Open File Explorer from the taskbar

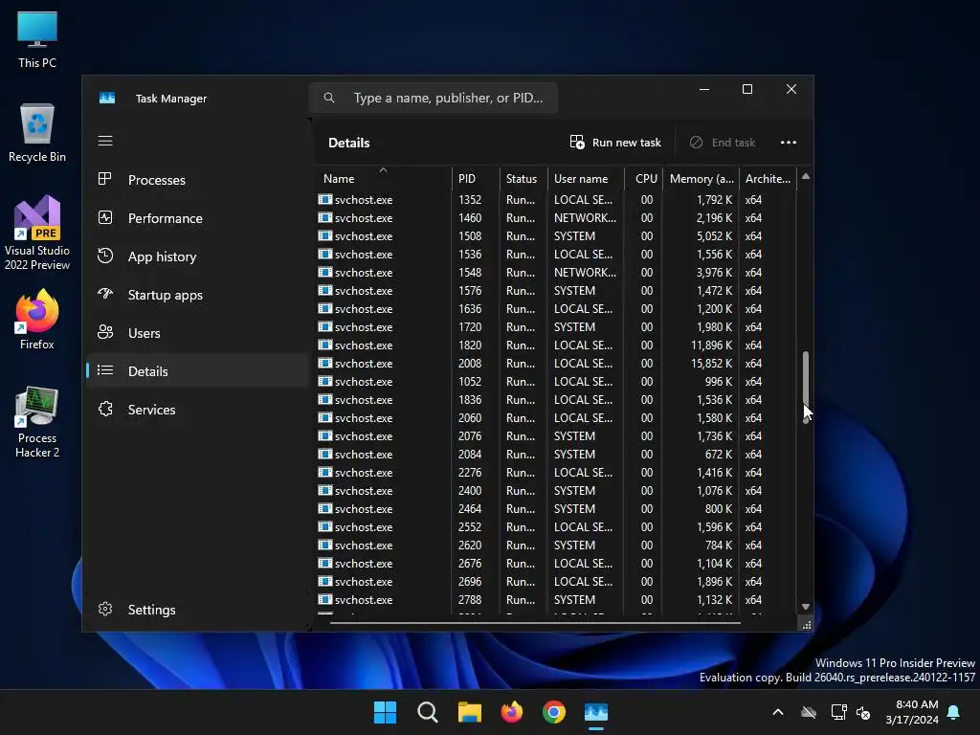pyautogui.click(x=469, y=712)
